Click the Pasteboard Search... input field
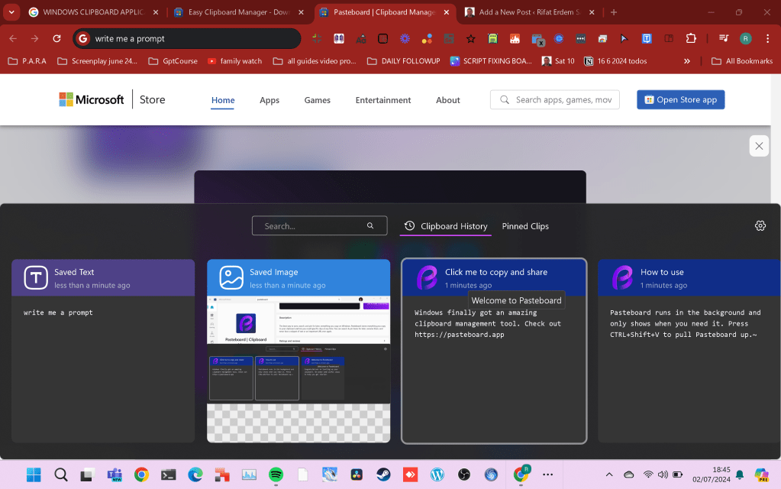The width and height of the screenshot is (781, 489). (x=319, y=226)
